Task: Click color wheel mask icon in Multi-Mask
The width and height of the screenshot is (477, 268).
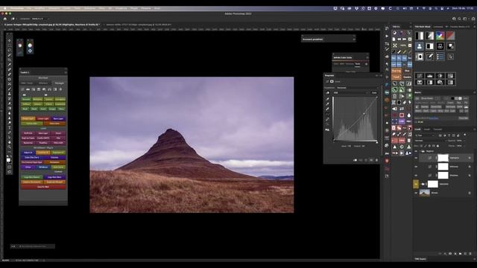Action: [x=440, y=36]
